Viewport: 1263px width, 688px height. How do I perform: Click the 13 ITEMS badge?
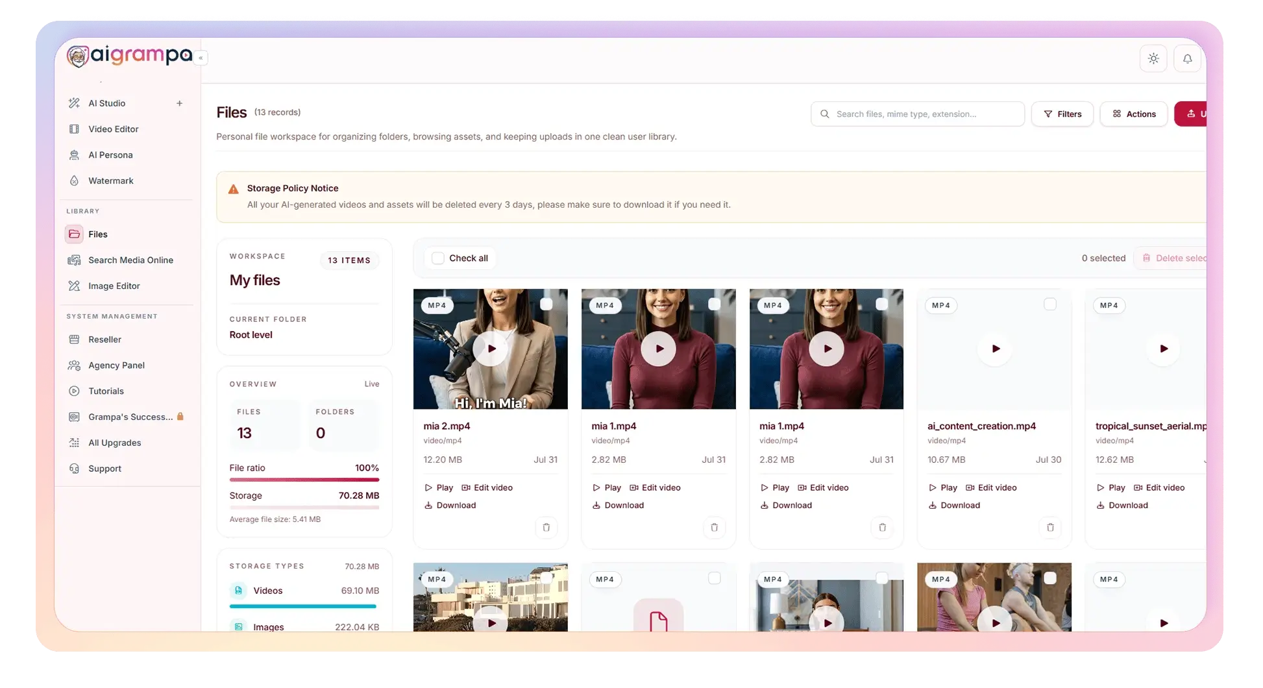click(349, 260)
